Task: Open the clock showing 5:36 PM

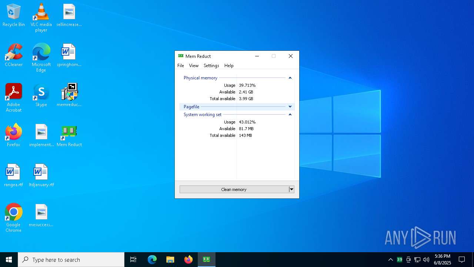Action: coord(443,260)
